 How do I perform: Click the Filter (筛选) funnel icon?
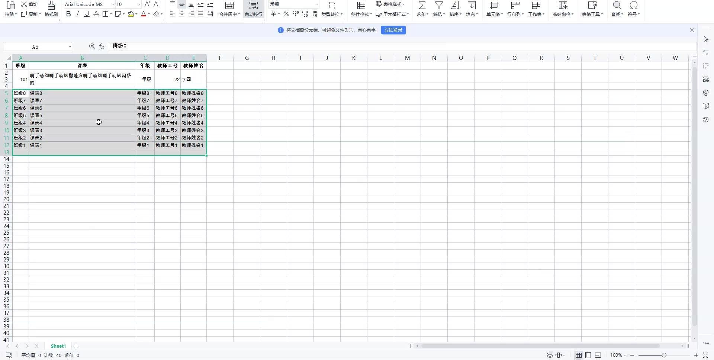coord(439,5)
